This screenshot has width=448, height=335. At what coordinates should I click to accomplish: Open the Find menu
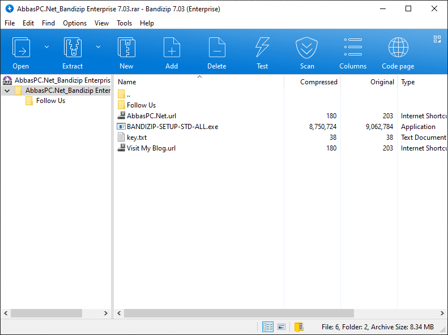tap(48, 23)
